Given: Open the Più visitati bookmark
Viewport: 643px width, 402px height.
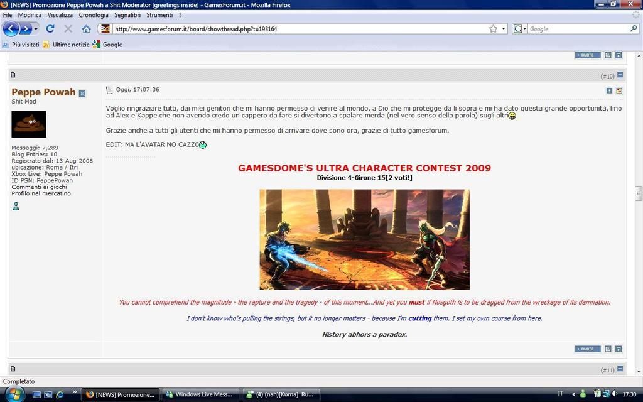Looking at the screenshot, I should [x=21, y=45].
